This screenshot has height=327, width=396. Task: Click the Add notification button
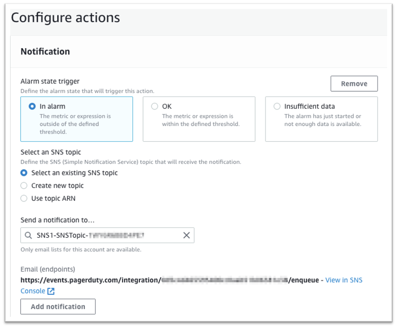pos(58,307)
